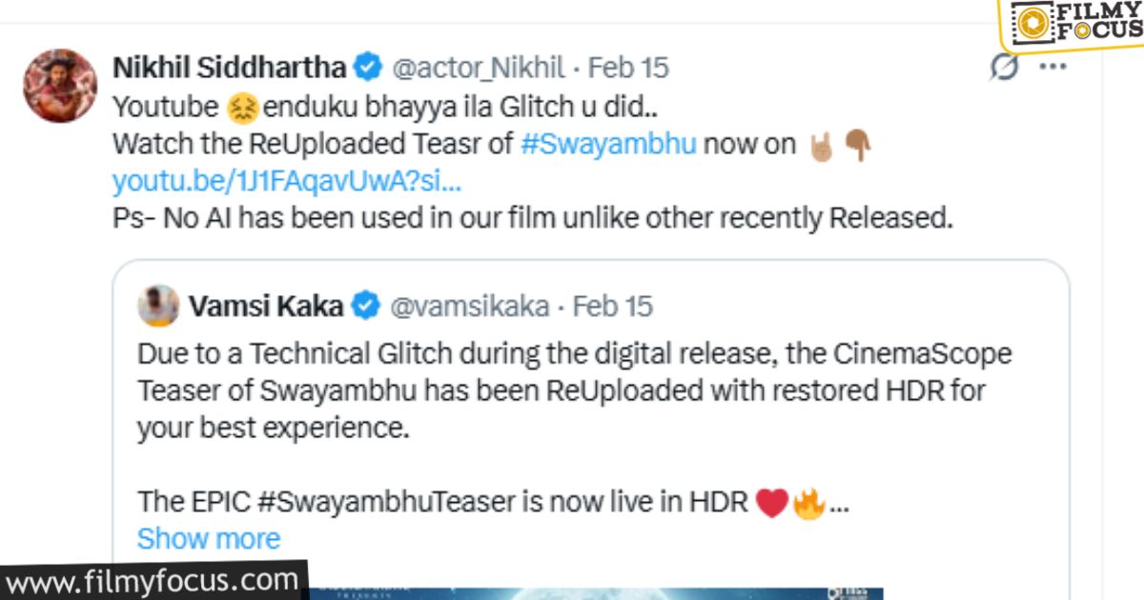Click the Grok icon on the tweet
Image resolution: width=1144 pixels, height=600 pixels.
click(1004, 68)
